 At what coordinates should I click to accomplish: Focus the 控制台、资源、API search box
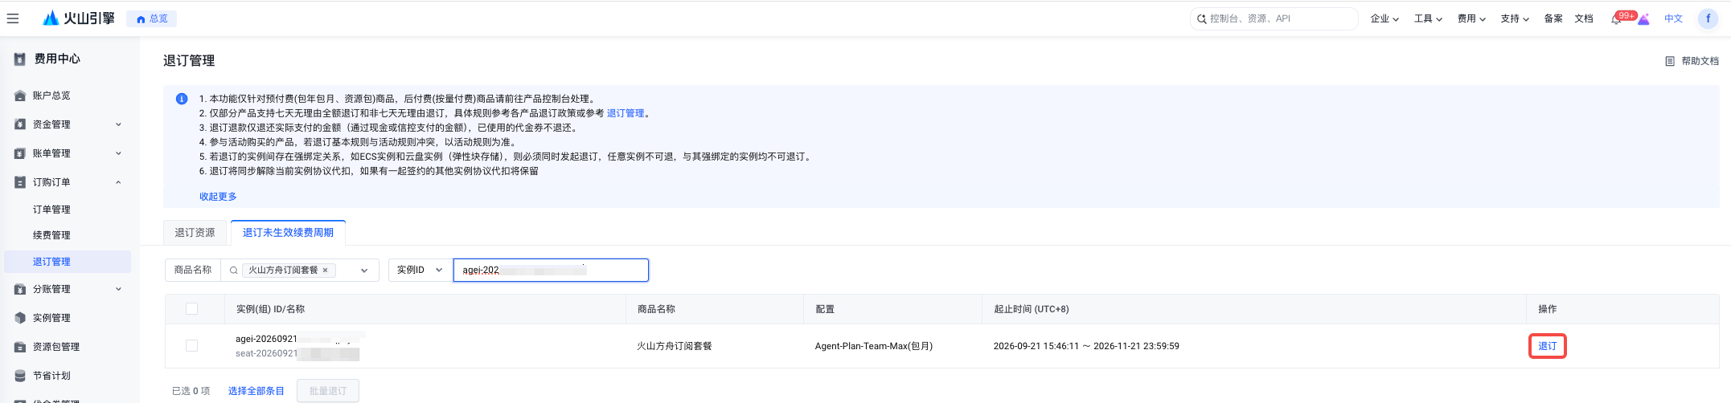[x=1274, y=18]
